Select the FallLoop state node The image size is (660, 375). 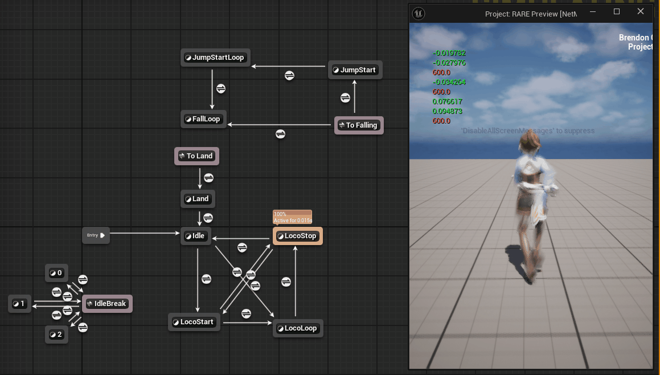point(203,120)
